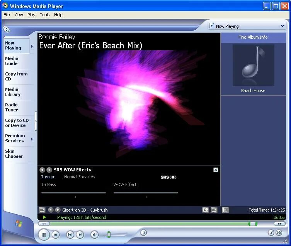The width and height of the screenshot is (291, 246).
Task: Click the rewind button on seek bar
Action: click(44, 224)
